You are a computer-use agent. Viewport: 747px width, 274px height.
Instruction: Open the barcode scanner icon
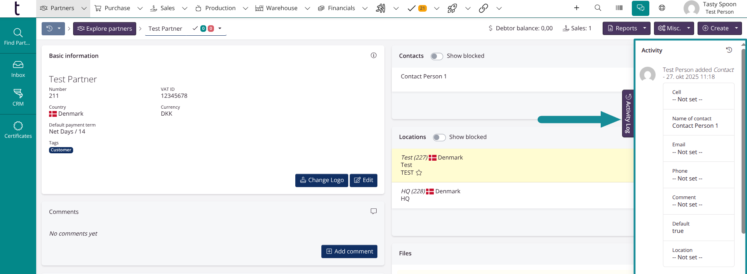619,8
